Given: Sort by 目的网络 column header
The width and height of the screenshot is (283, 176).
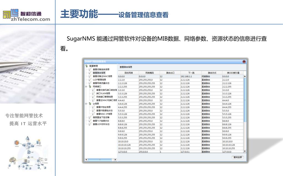Looking at the screenshot, I should click(x=129, y=73).
